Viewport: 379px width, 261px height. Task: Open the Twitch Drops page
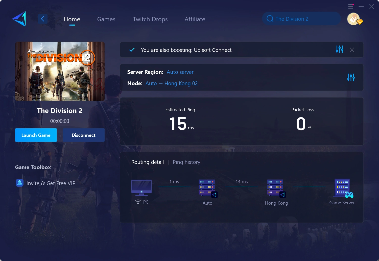click(150, 19)
